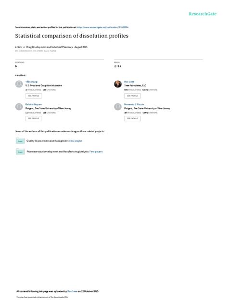Open the Ron Snee author link
The width and height of the screenshot is (228, 304).
point(129,82)
